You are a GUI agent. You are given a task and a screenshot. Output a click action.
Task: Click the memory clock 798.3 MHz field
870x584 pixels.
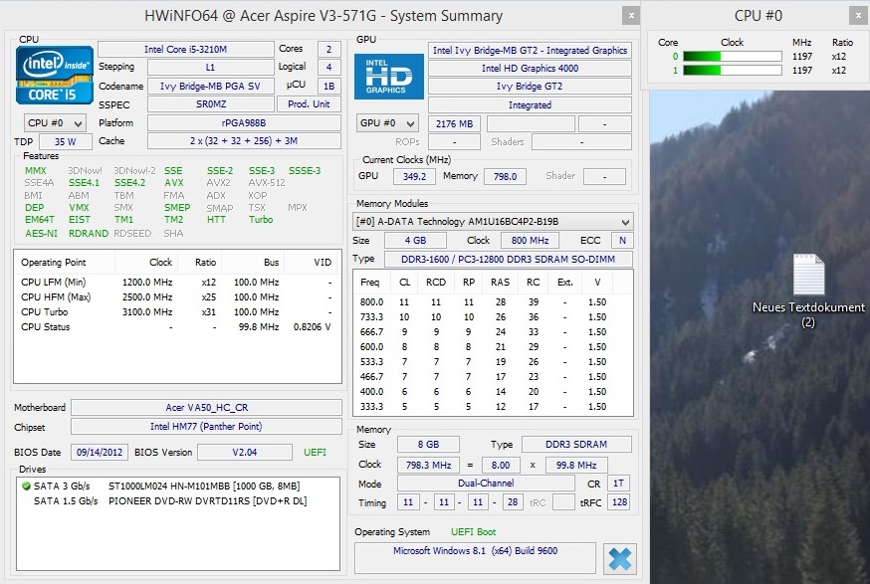pyautogui.click(x=428, y=466)
